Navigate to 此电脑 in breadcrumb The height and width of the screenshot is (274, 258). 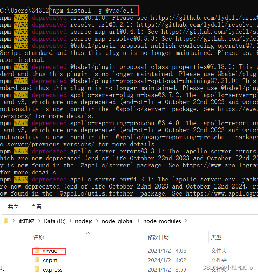click(27, 221)
